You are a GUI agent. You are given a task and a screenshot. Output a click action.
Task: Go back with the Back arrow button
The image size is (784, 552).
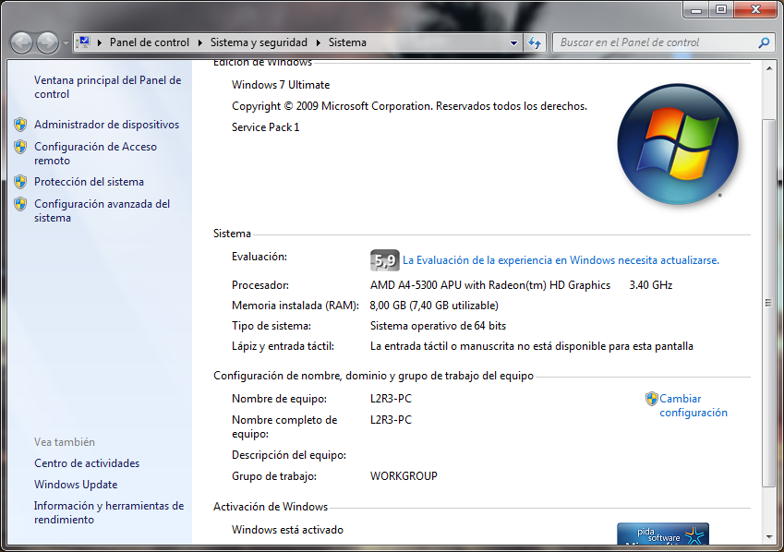click(x=22, y=43)
